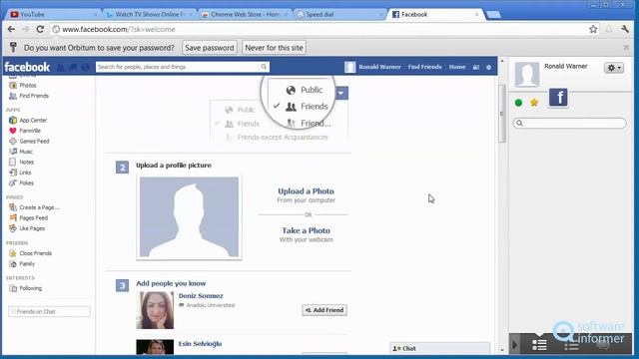Click Never for this site button
The width and height of the screenshot is (639, 359).
274,48
